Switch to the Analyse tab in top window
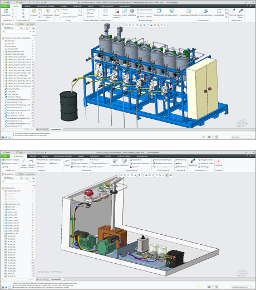Image resolution: width=256 pixels, height=290 pixels. tap(27, 6)
